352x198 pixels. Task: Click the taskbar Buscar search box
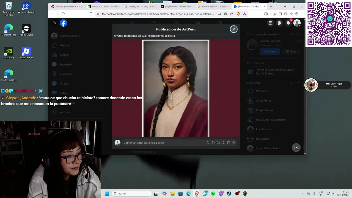(x=132, y=194)
